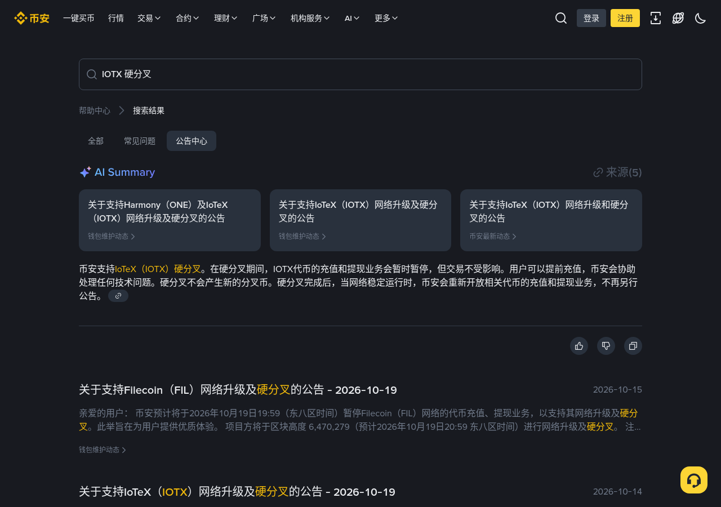The height and width of the screenshot is (507, 721).
Task: Click the search field magnifier icon
Action: (92, 74)
